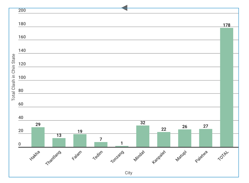Click the Mindat axis label
Image resolution: width=249 pixels, height=183 pixels.
(x=139, y=156)
